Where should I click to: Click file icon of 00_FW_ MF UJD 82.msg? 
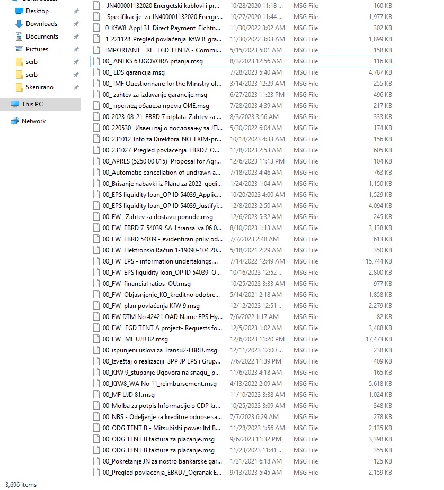[96, 339]
